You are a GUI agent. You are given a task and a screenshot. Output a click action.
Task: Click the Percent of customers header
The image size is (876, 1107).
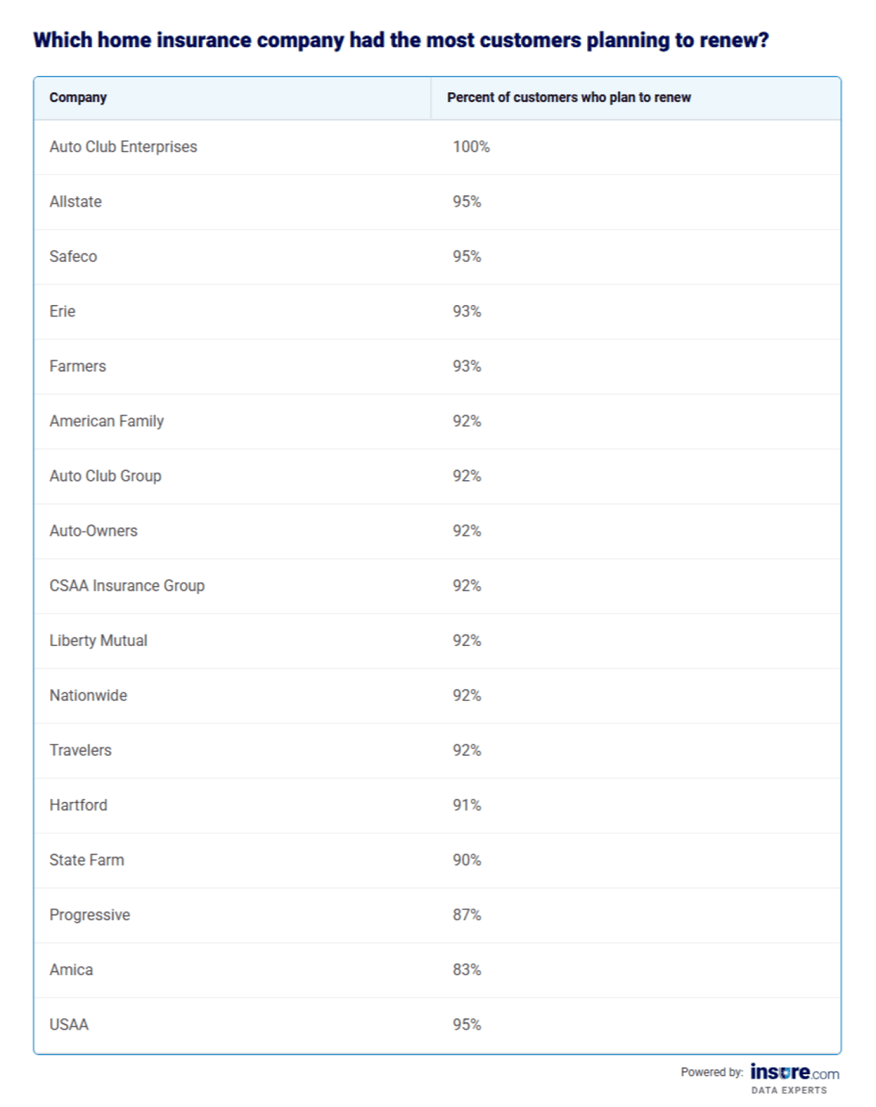tap(569, 98)
